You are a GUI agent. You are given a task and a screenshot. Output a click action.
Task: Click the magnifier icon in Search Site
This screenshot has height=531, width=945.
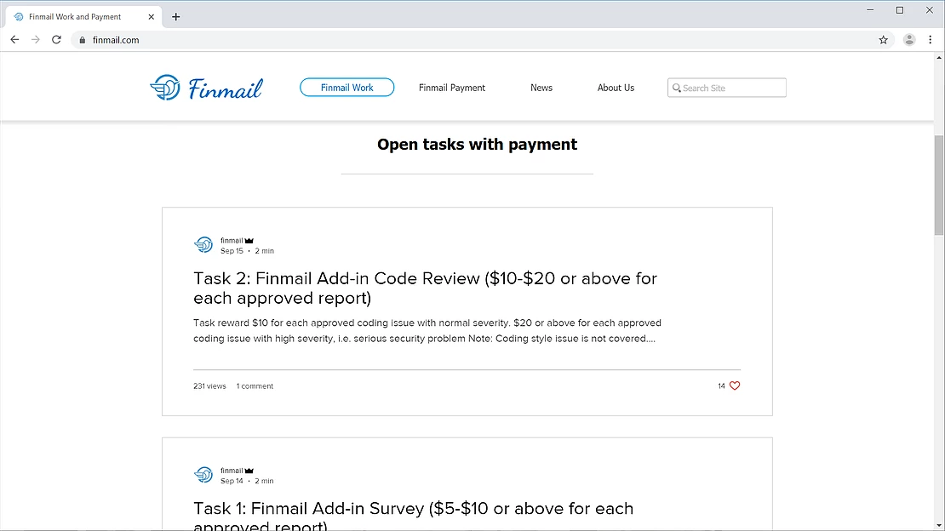(676, 88)
